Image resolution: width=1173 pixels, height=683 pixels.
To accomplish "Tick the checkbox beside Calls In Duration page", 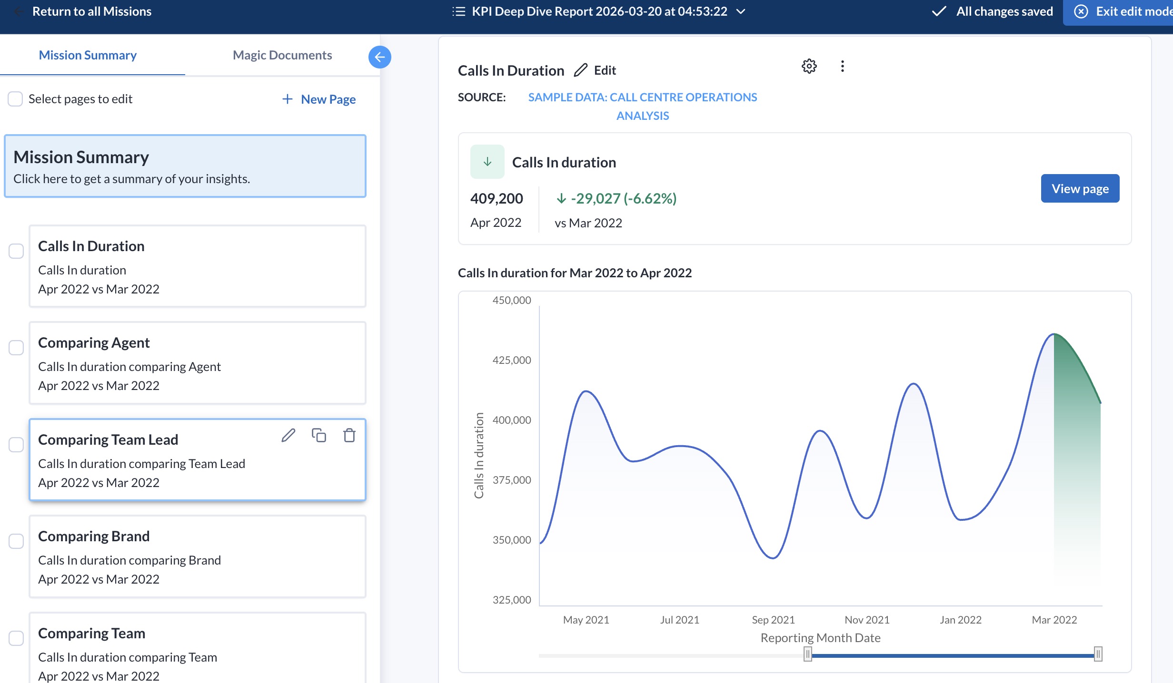I will [16, 251].
